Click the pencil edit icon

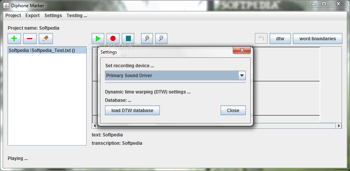point(46,38)
